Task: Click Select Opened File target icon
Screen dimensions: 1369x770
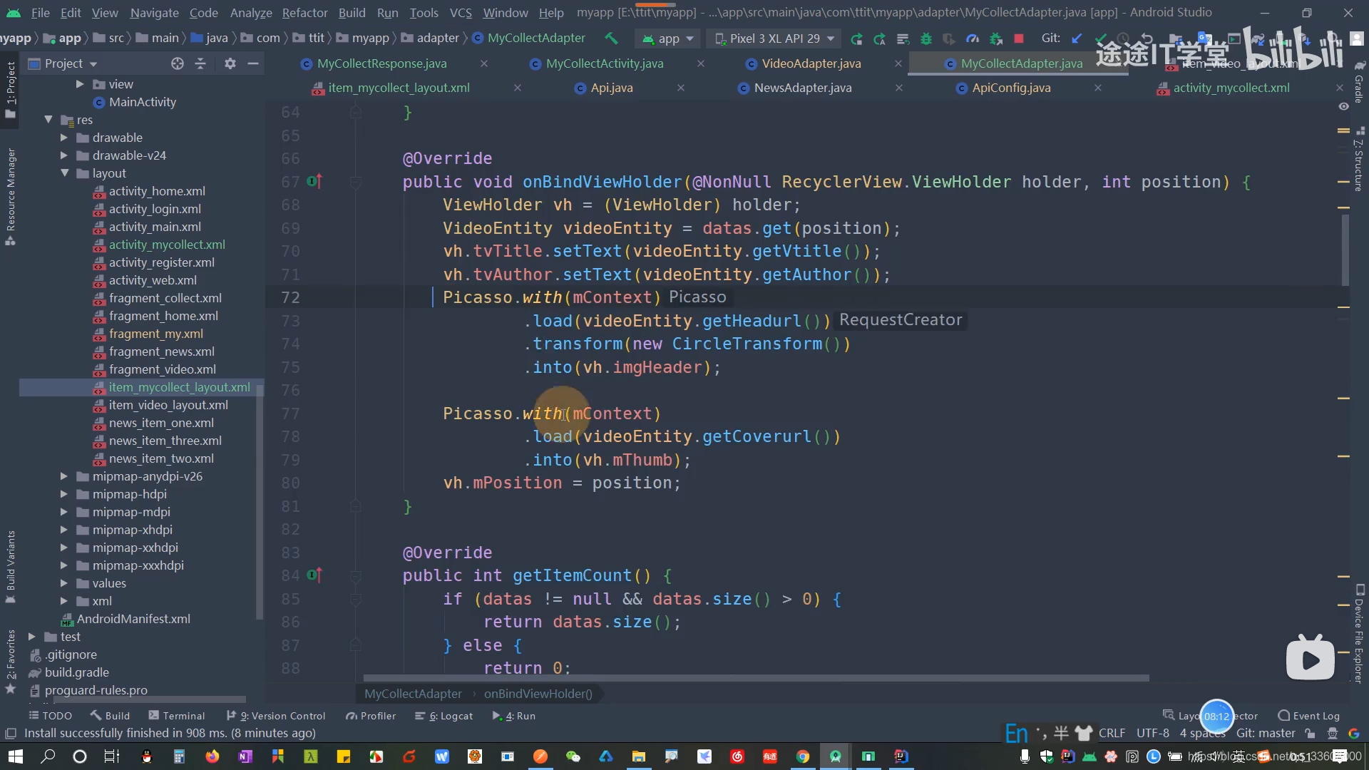Action: (178, 63)
